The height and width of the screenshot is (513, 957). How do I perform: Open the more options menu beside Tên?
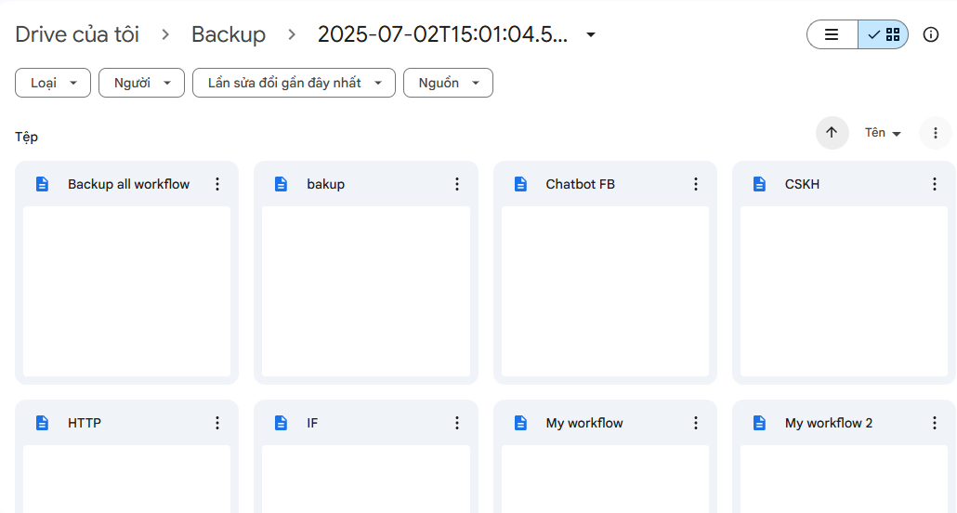[x=935, y=133]
